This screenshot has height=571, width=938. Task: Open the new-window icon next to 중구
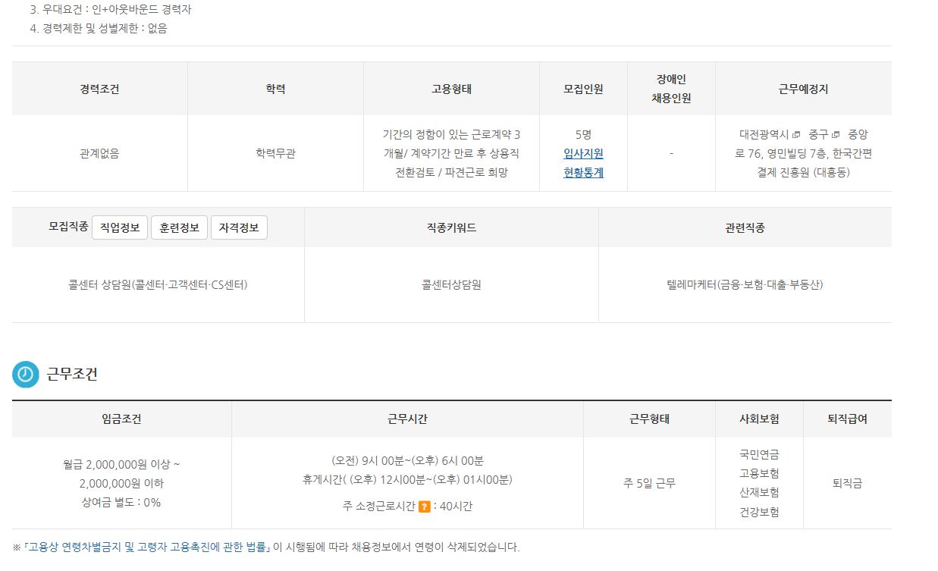click(x=836, y=135)
